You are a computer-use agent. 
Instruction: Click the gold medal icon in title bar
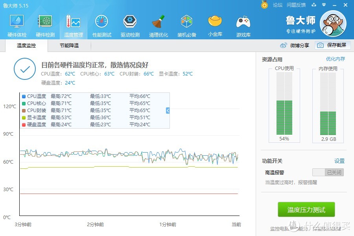point(264,4)
